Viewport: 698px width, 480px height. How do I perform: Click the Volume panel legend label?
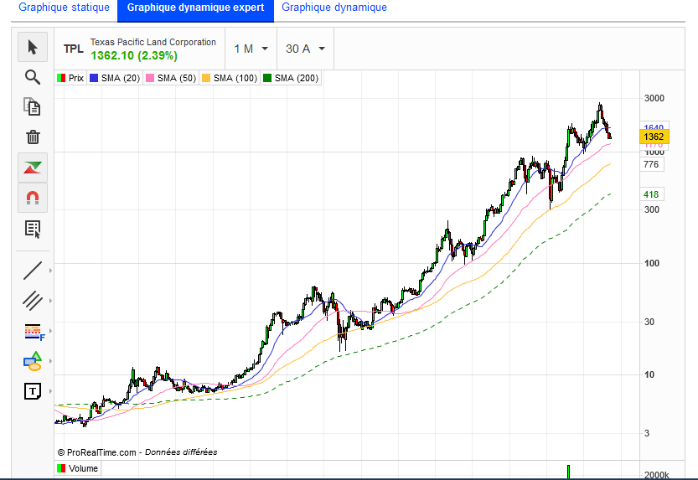click(x=78, y=468)
